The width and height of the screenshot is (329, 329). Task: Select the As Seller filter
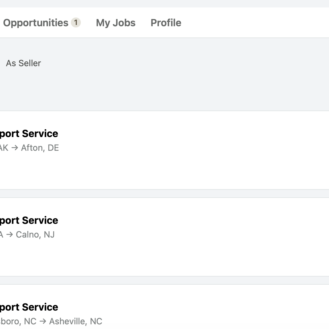click(x=23, y=63)
